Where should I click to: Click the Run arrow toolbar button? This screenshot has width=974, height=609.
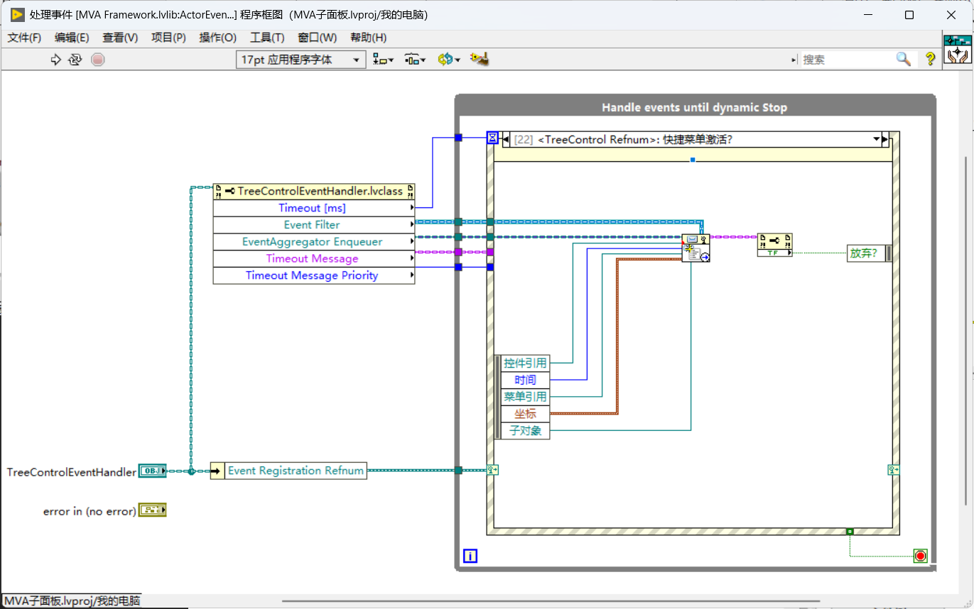(56, 60)
